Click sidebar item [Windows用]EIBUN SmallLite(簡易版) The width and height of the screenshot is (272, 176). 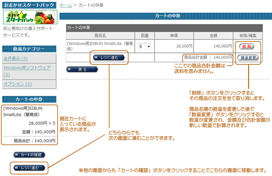(x=23, y=112)
